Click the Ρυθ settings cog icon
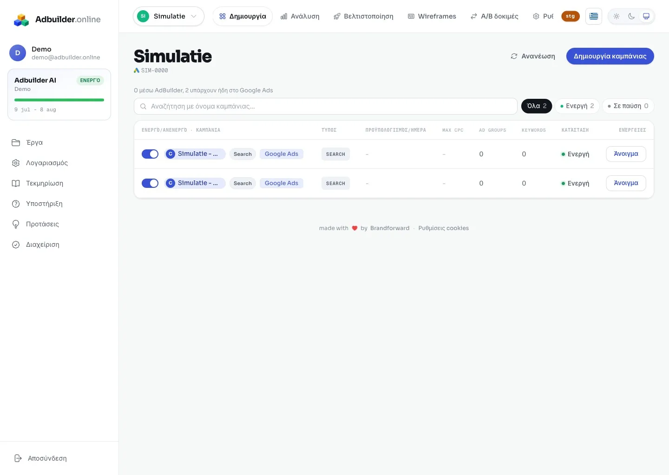The height and width of the screenshot is (475, 669). [536, 16]
